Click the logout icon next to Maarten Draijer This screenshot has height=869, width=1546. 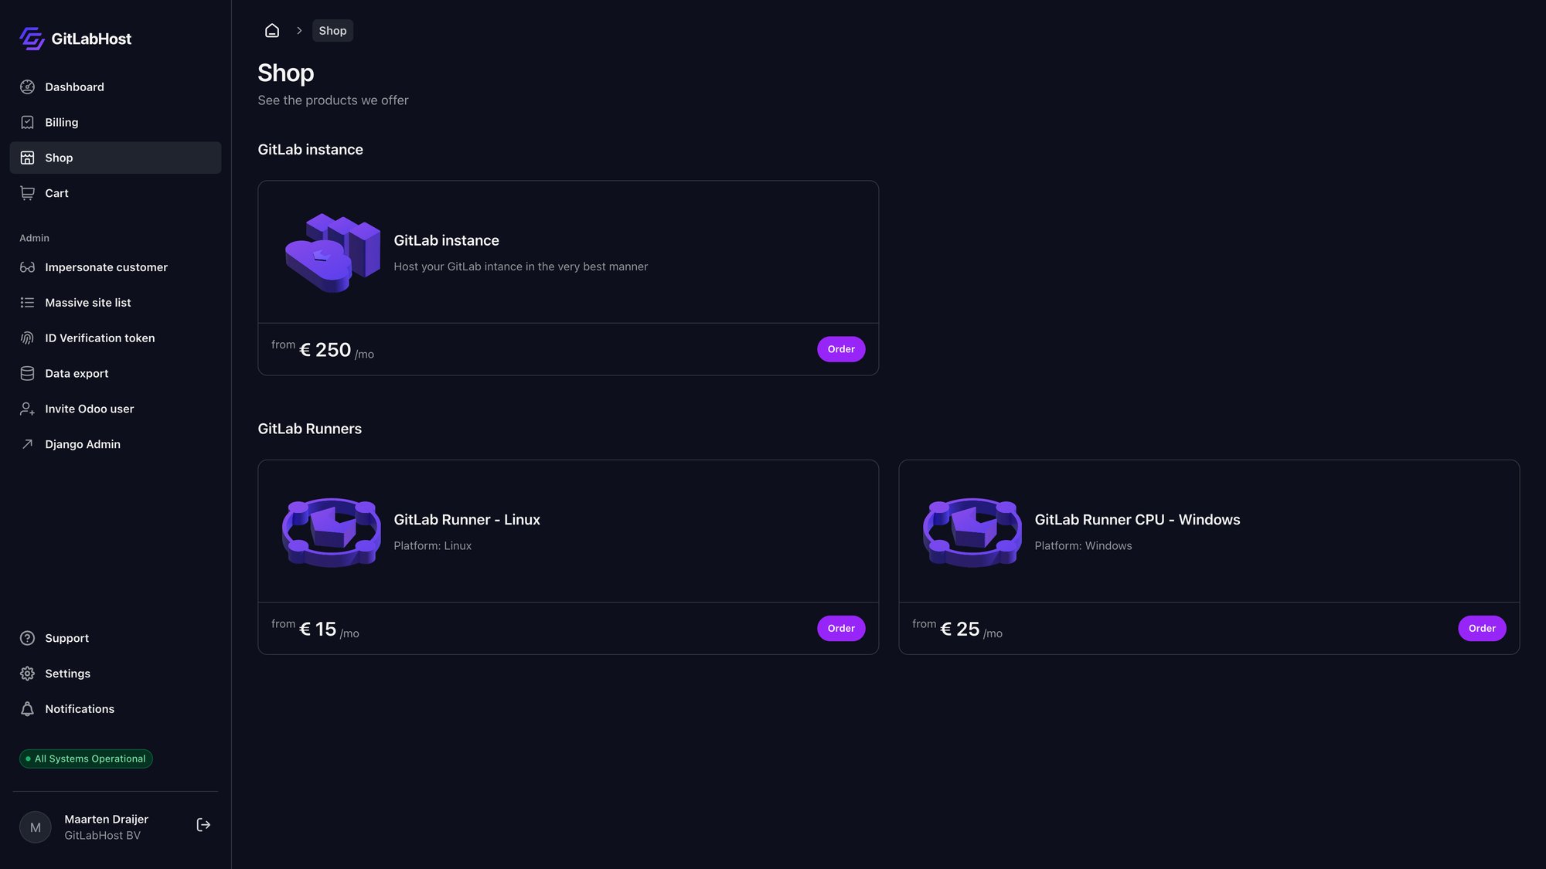(x=203, y=824)
